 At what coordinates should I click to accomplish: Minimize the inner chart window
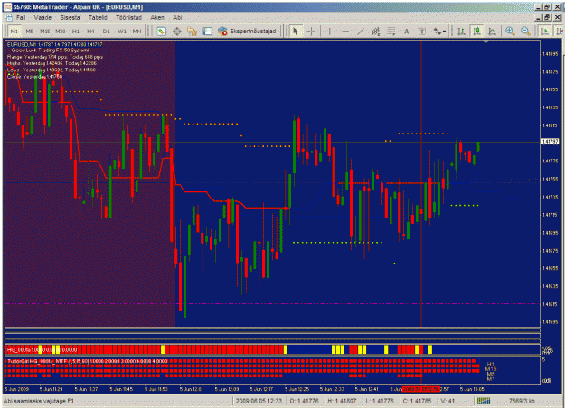tap(539, 17)
